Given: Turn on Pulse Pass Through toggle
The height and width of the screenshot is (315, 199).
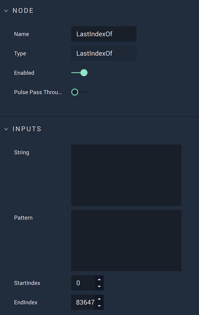Looking at the screenshot, I should (79, 92).
